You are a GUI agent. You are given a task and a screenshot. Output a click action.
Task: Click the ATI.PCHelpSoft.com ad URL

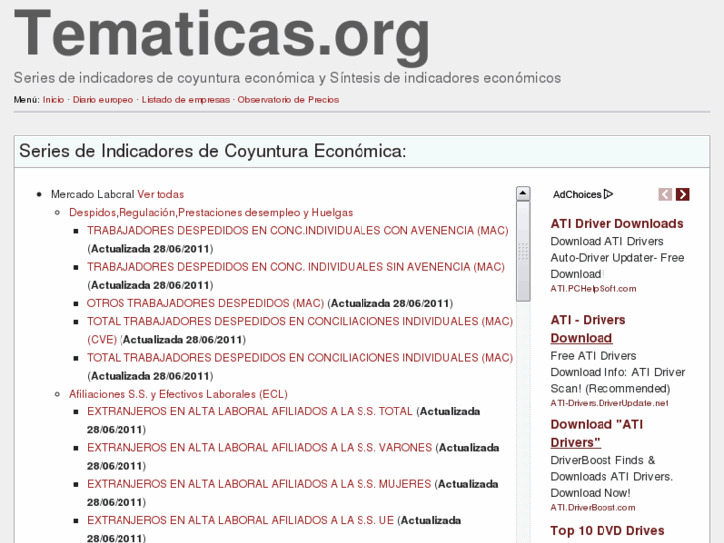(594, 288)
